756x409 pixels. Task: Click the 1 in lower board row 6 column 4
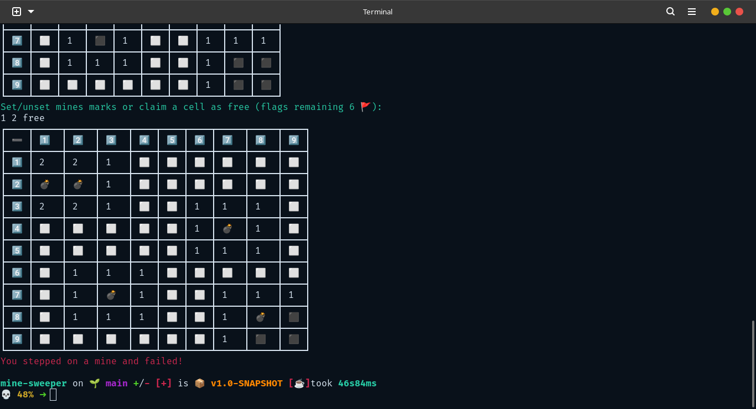coord(142,272)
